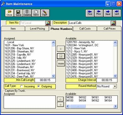Select '1212265 - Nwyrcyzn01, NY'
This screenshot has height=115, width=123.
tap(90, 55)
